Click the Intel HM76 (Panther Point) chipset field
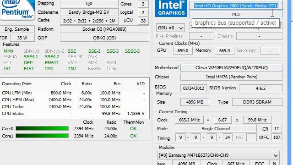The image size is (293, 165). click(x=232, y=77)
